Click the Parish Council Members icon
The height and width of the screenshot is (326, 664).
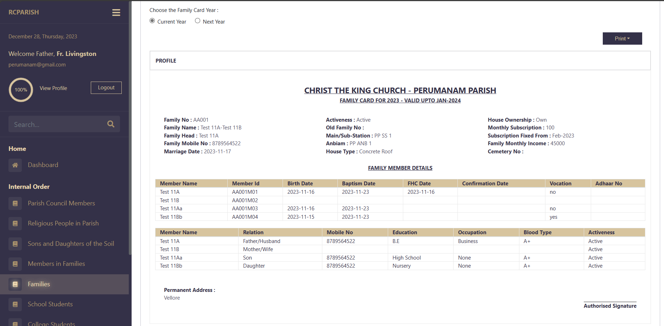tap(15, 203)
